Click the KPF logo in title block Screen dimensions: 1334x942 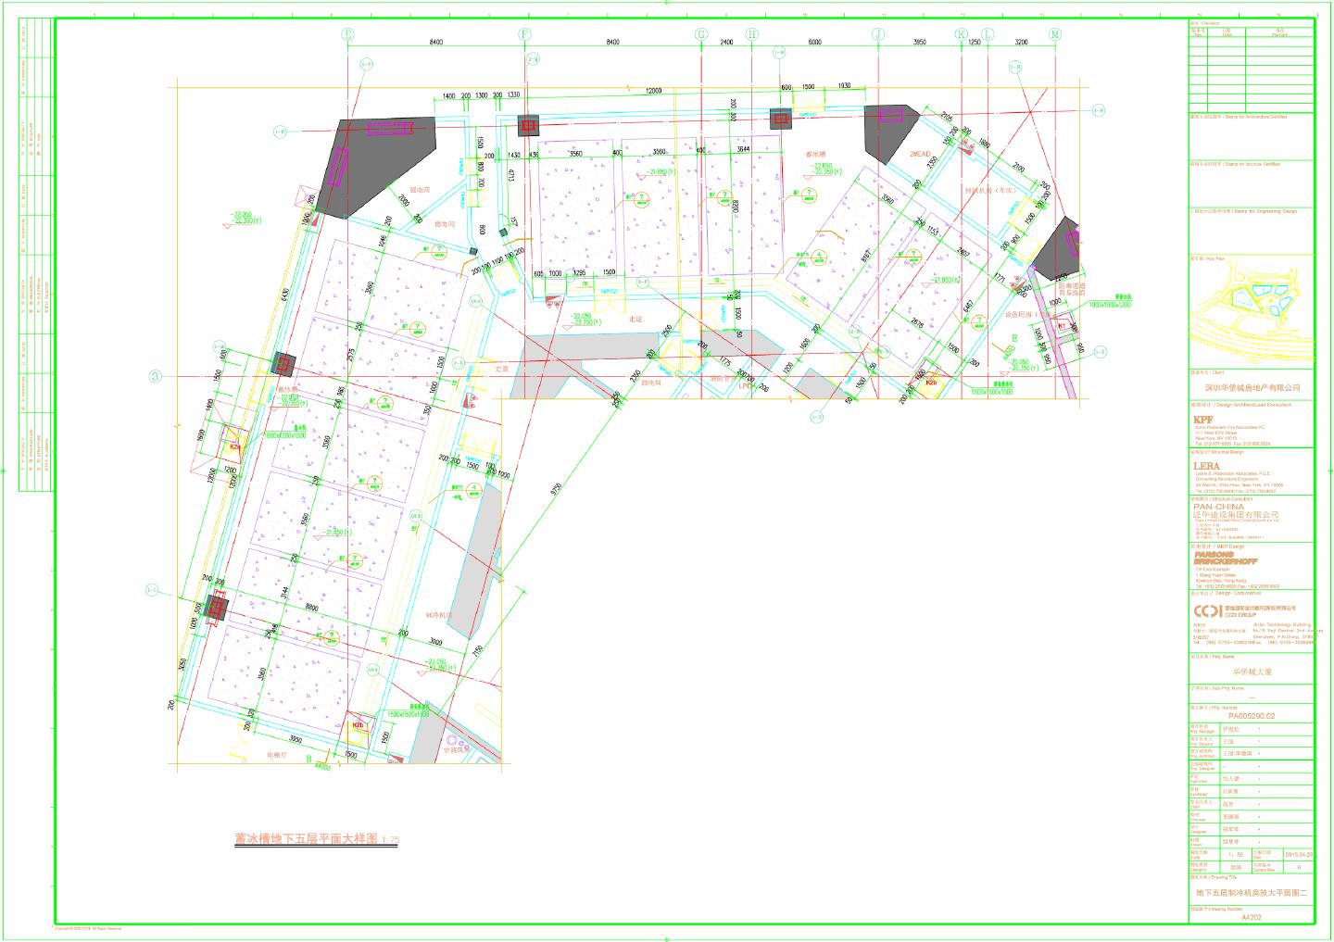point(1202,420)
